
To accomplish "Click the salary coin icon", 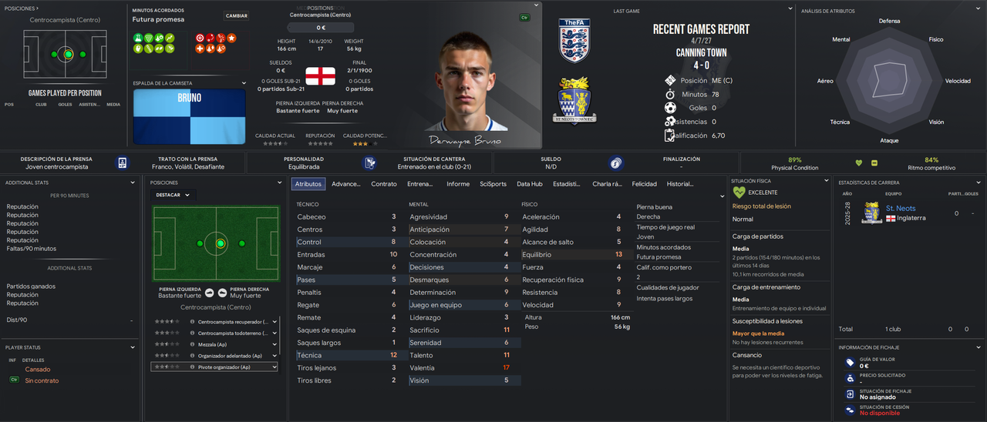I will [615, 162].
